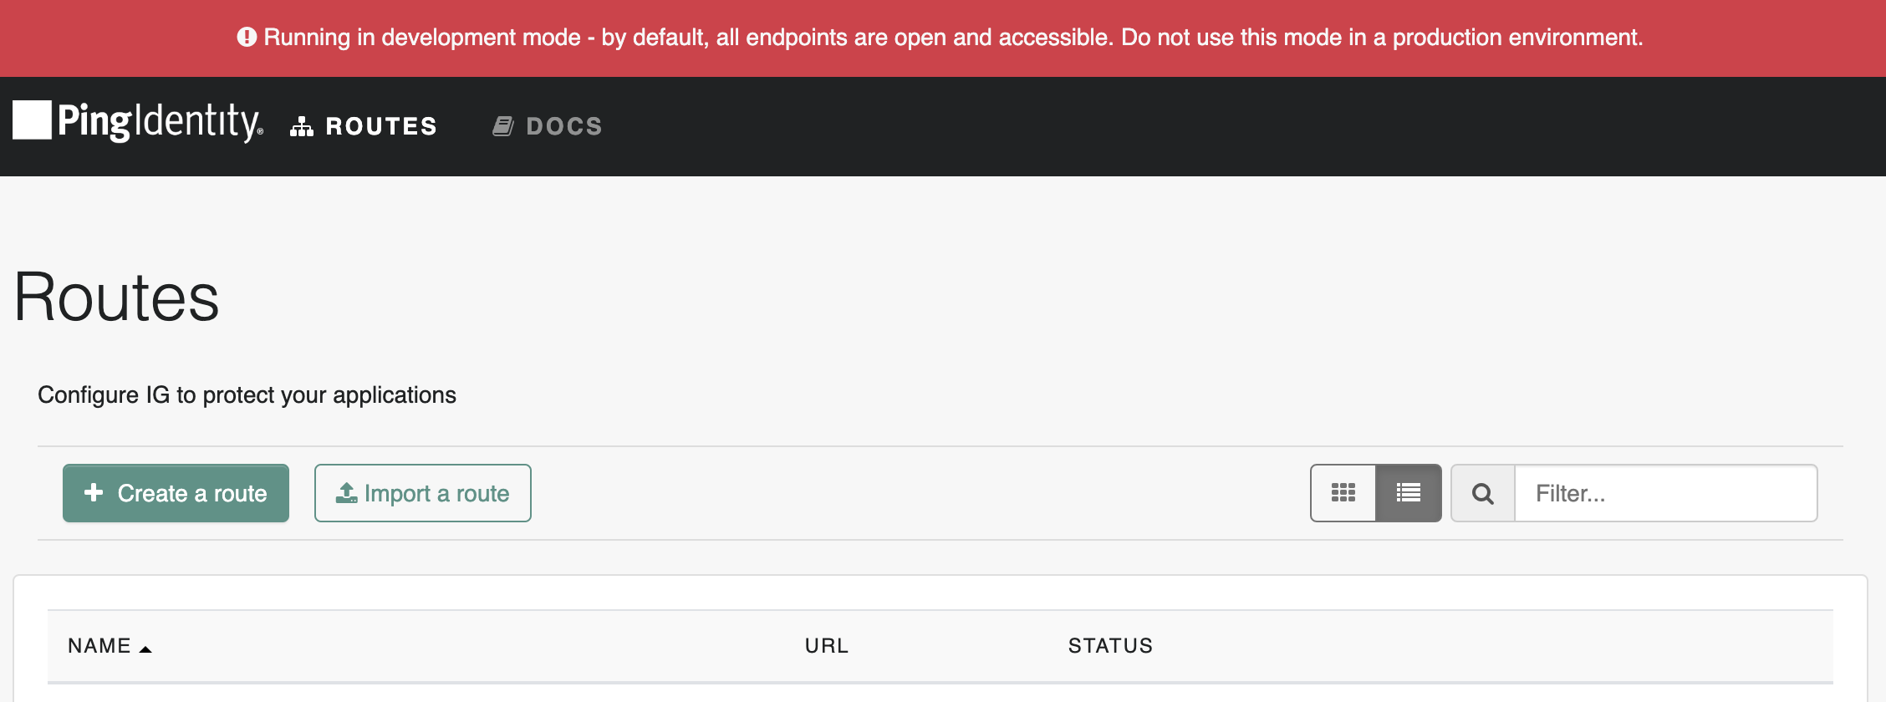Click the sort arrow next to NAME
Viewport: 1886px width, 702px height.
pos(145,649)
